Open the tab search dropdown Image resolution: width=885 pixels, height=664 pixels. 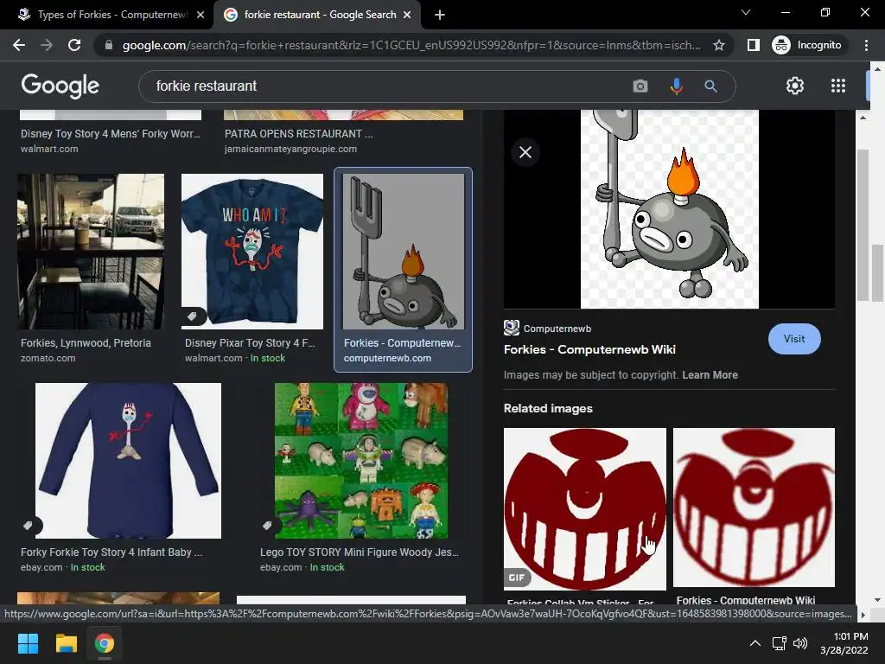[746, 12]
